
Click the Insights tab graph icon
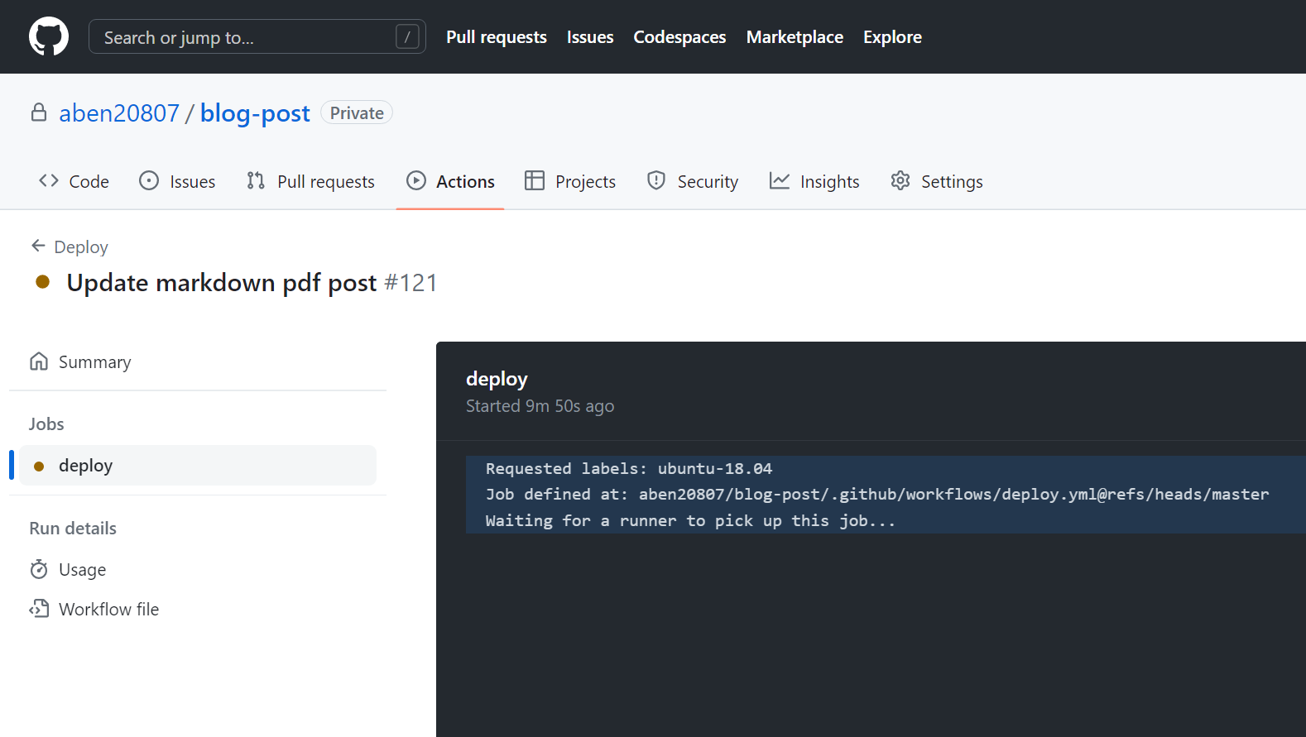pyautogui.click(x=780, y=180)
